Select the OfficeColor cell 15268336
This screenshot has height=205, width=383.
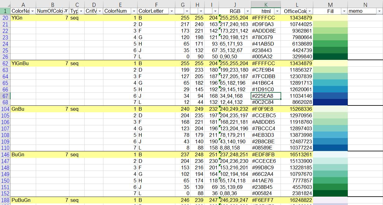[x=297, y=109]
